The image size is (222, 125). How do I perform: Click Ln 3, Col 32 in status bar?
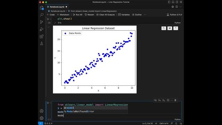click(x=147, y=123)
